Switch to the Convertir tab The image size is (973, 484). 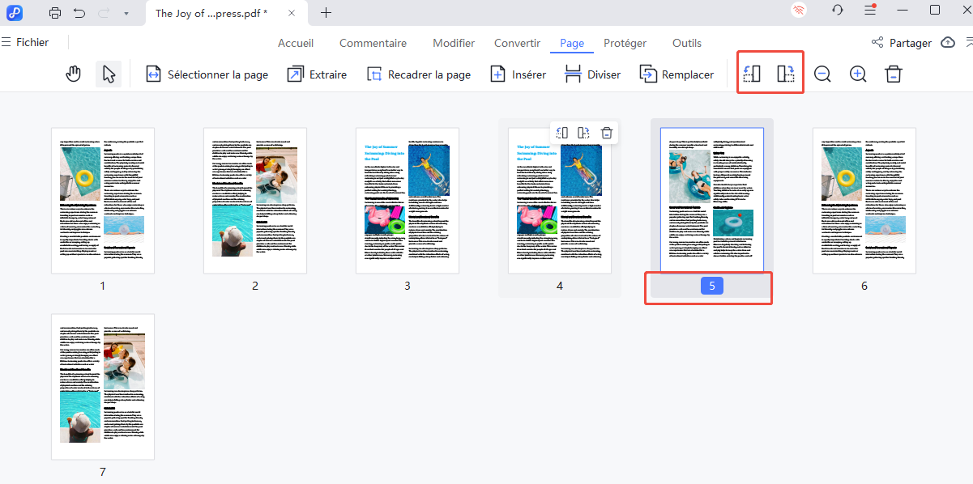(x=516, y=43)
